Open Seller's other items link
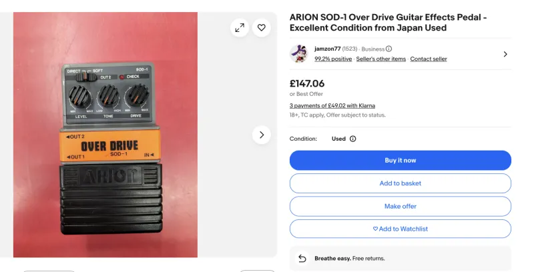Screen dimensions: 534x272 coord(380,59)
